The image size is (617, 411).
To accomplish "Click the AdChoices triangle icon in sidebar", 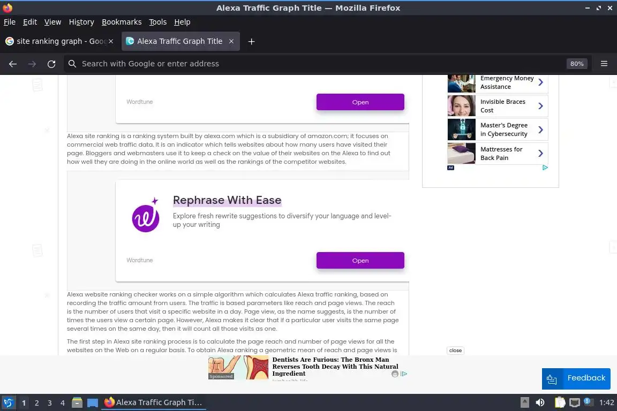I will click(x=545, y=168).
